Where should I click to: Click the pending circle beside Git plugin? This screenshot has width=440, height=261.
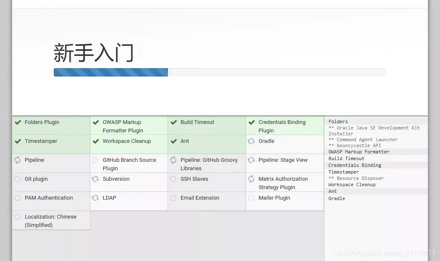18,179
